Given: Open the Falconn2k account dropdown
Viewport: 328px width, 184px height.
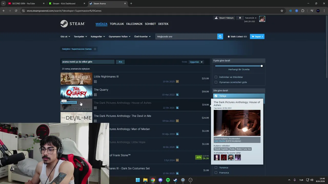Looking at the screenshot, I should tap(251, 18).
